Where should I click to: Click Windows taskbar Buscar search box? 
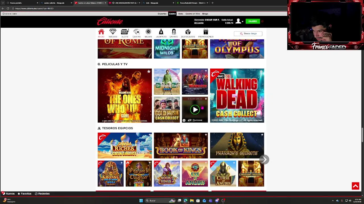pyautogui.click(x=160, y=201)
